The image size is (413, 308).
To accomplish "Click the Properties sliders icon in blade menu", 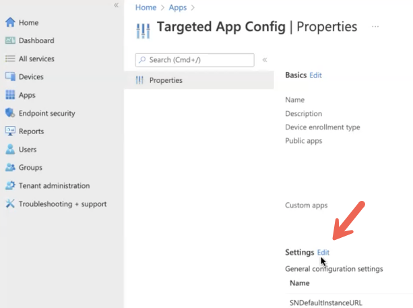I will click(139, 80).
